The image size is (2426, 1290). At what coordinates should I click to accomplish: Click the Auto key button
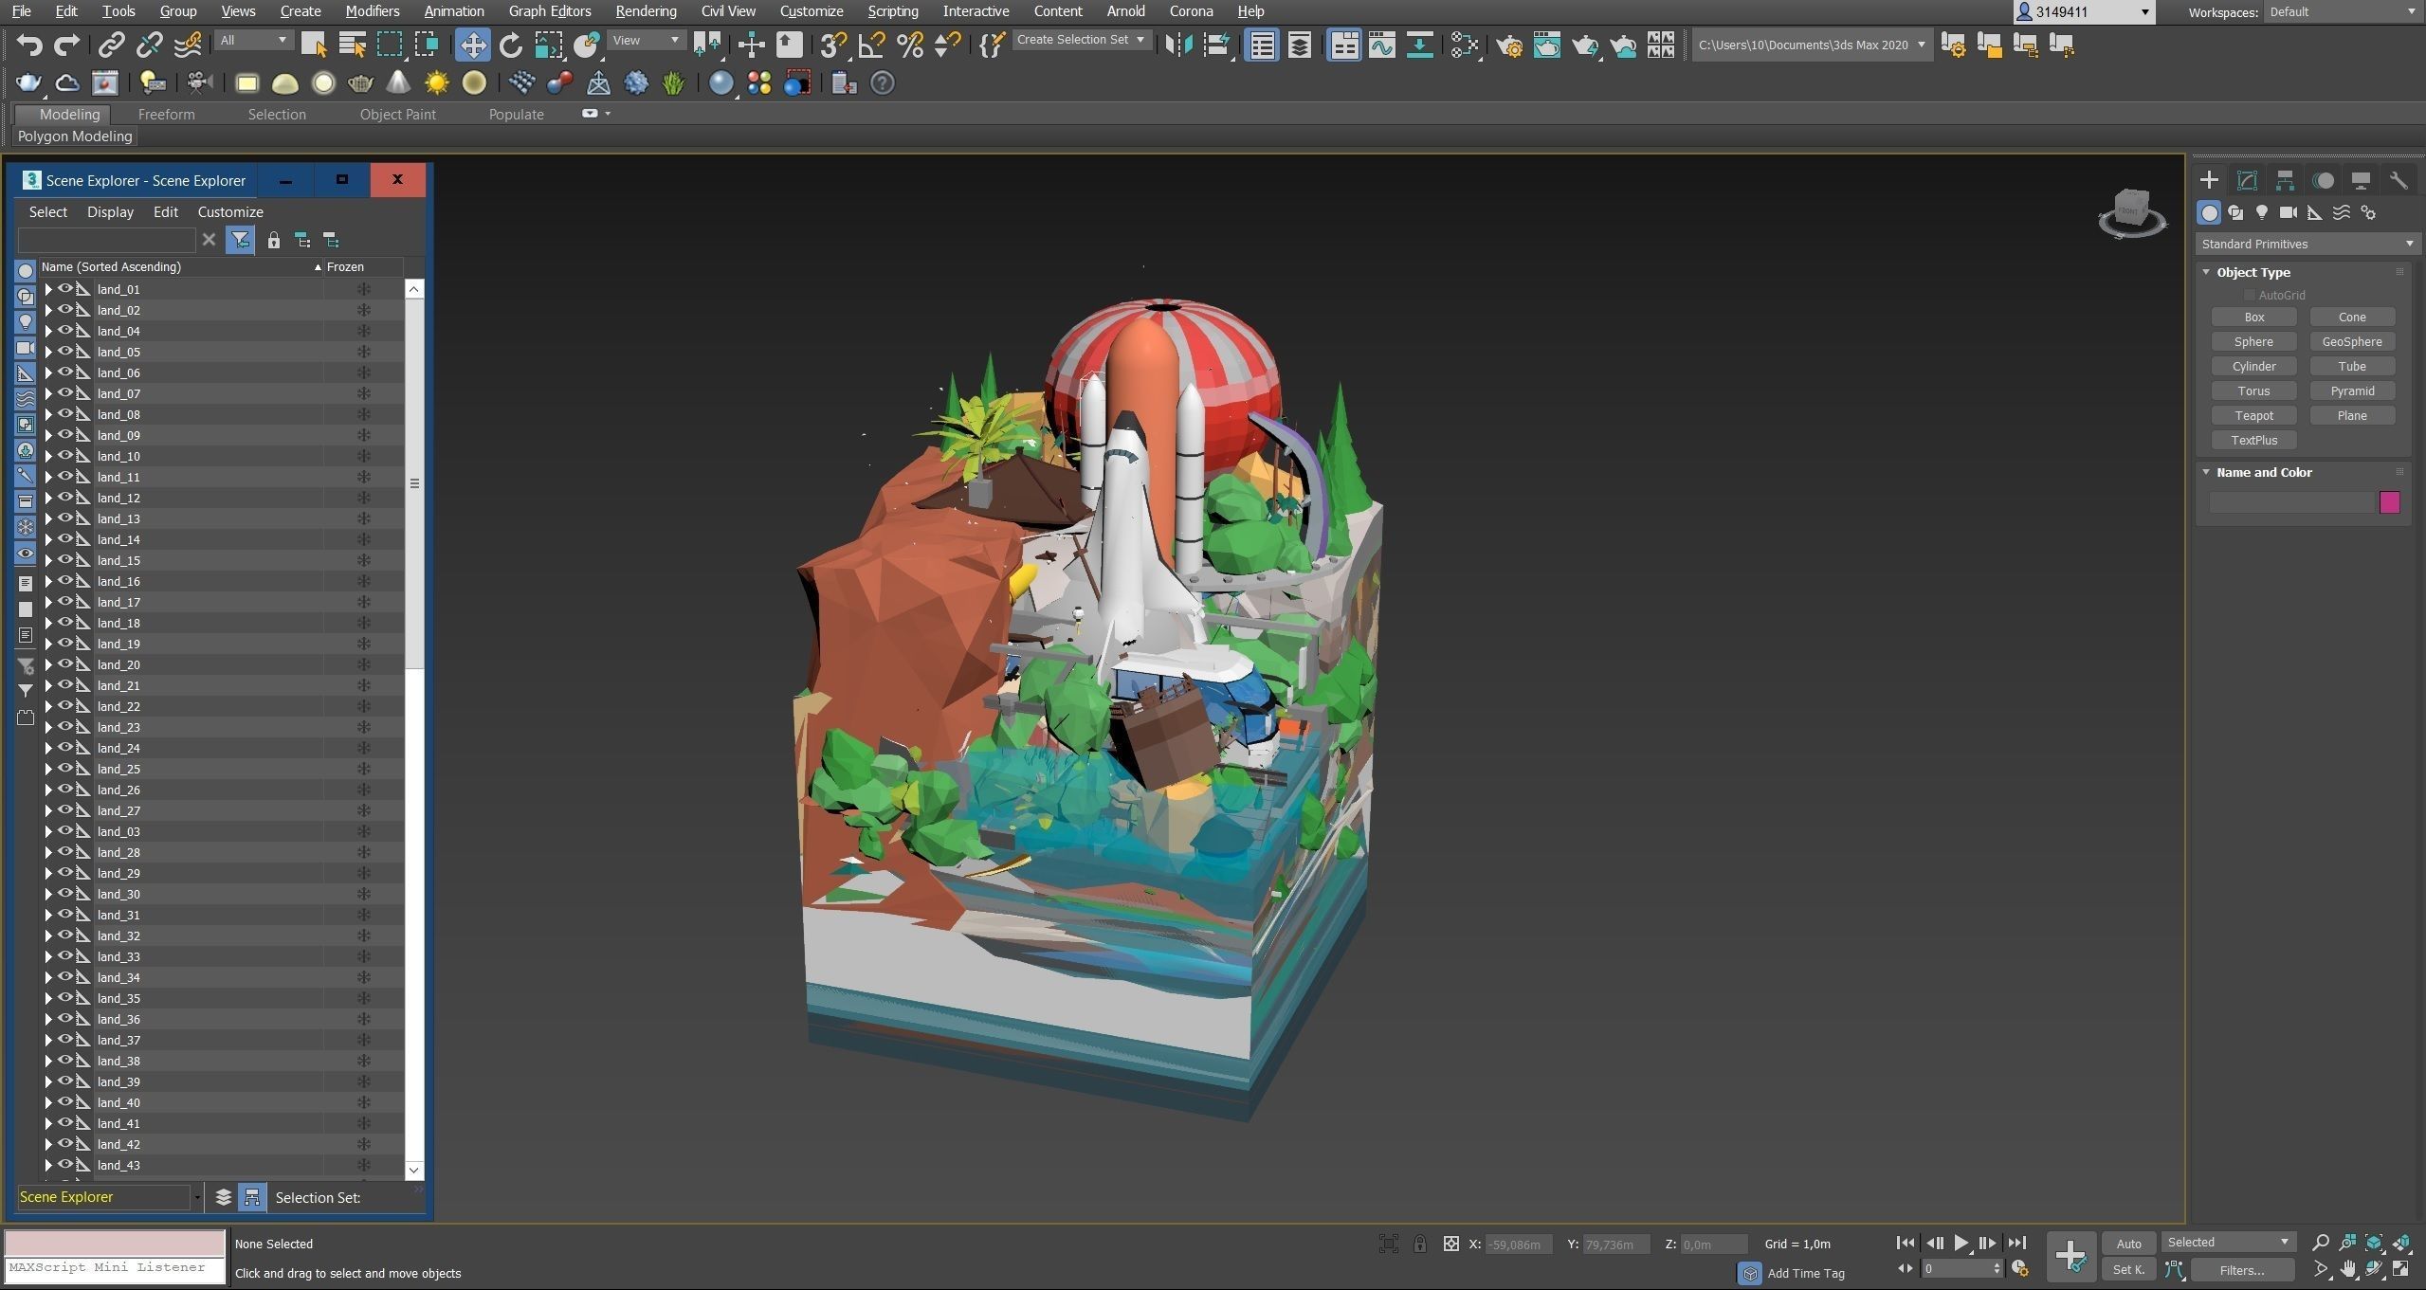pos(2128,1244)
